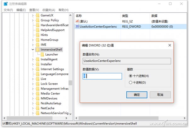Viewport: 189px width, 128px height.
Task: Click the Lock Screen folder icon
Action: click(38, 84)
